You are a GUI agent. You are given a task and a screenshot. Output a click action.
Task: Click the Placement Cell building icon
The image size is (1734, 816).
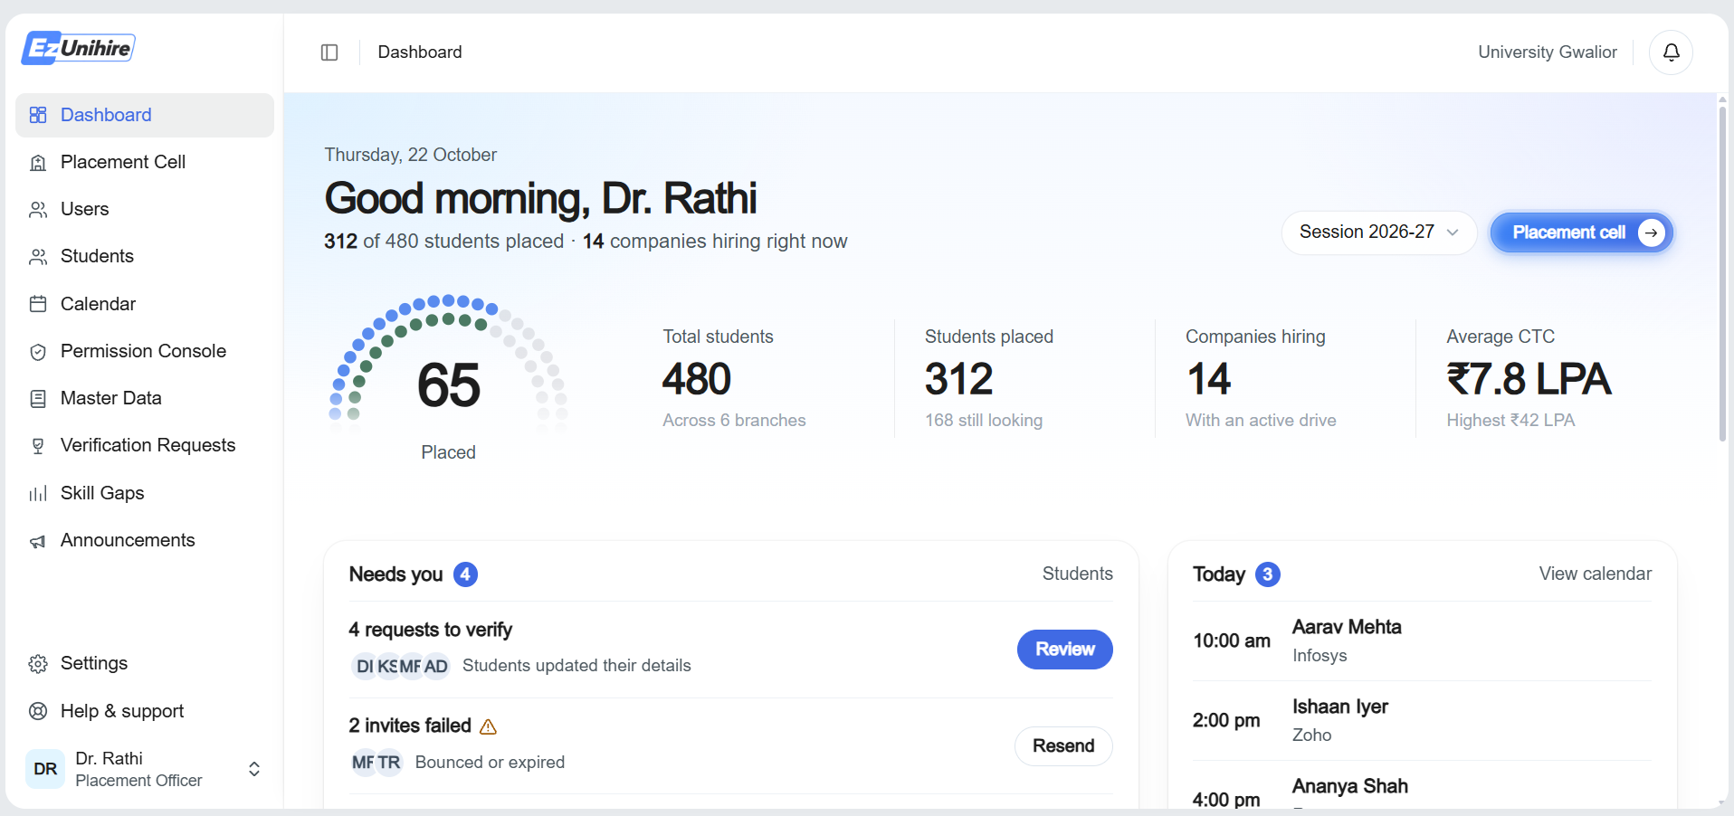point(38,163)
